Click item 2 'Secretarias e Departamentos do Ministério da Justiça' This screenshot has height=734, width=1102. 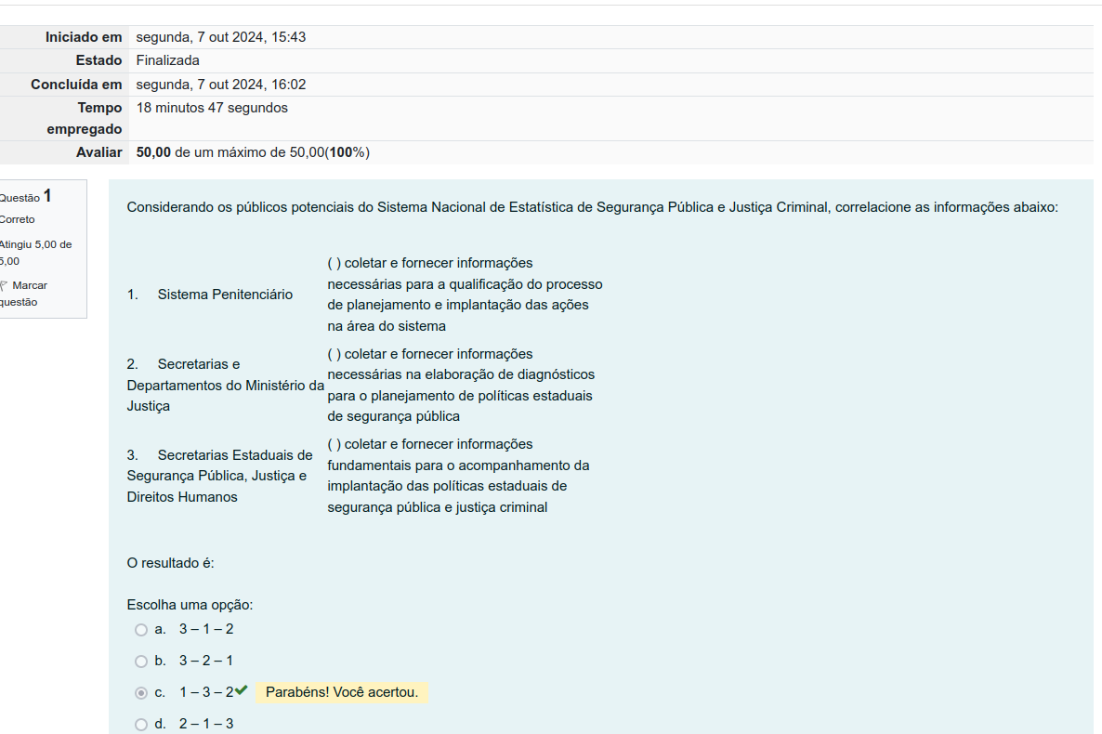point(225,385)
